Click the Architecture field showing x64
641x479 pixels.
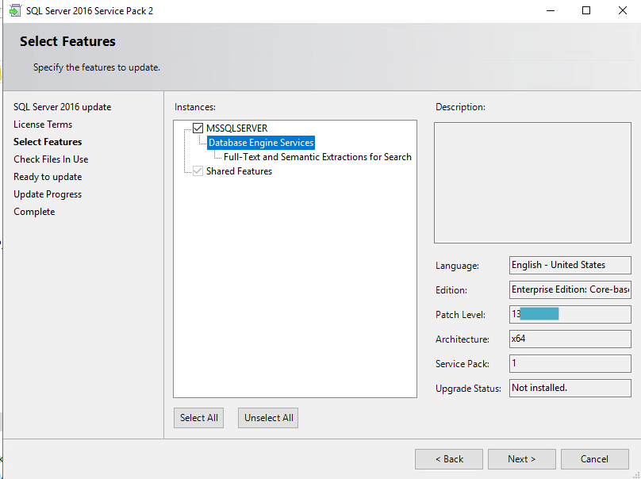point(570,339)
